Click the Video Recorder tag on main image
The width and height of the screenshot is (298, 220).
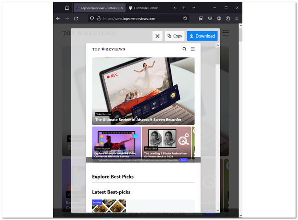(103, 114)
